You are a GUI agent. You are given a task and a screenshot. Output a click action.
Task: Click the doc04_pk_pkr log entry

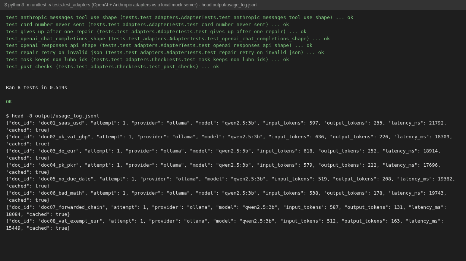point(223,169)
